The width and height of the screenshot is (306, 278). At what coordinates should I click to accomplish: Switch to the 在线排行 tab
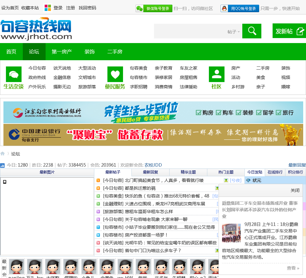[275, 172]
